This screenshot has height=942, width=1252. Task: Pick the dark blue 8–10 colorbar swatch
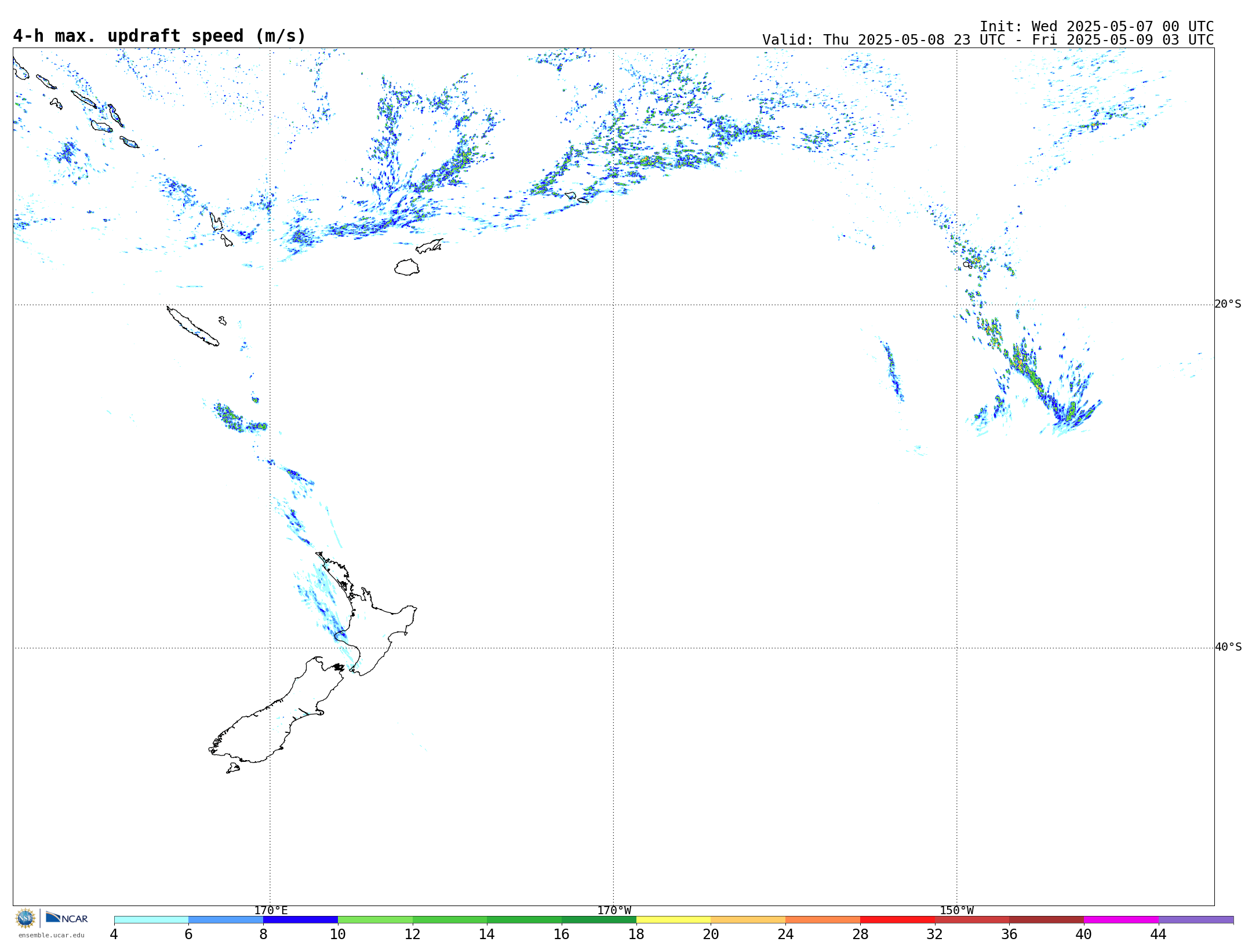click(x=300, y=920)
